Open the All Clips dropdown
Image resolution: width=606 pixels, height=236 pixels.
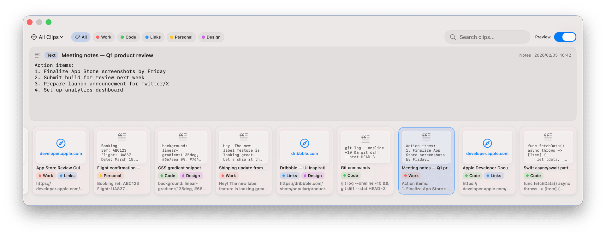point(47,37)
